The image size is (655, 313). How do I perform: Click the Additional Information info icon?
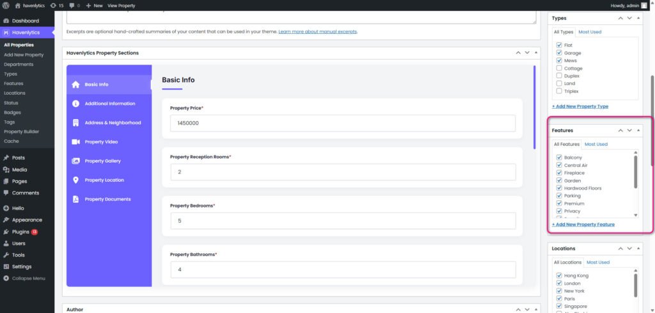click(75, 104)
